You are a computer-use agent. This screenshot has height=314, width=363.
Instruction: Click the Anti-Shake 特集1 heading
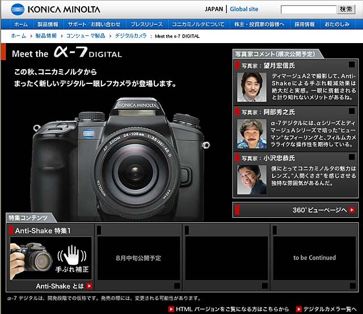(43, 231)
